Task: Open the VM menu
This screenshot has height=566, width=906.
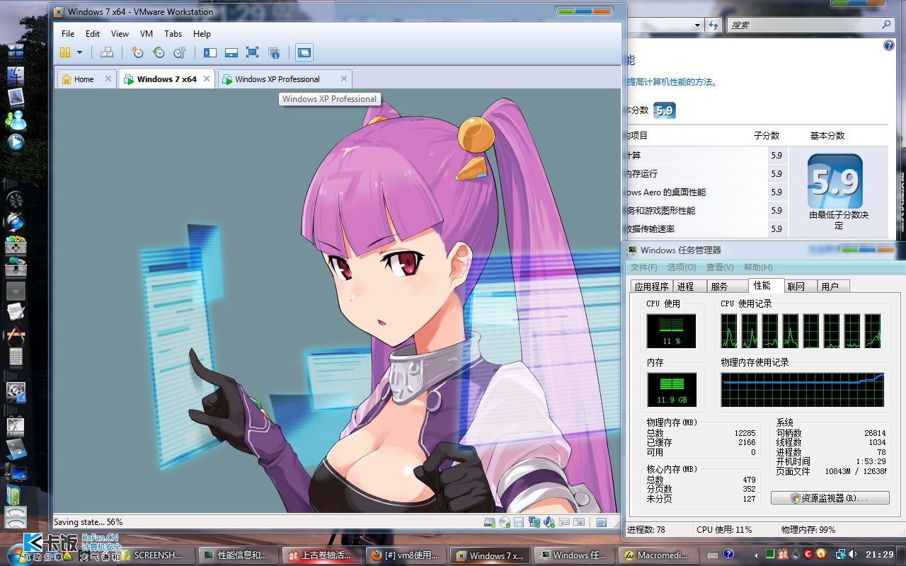Action: [x=147, y=33]
